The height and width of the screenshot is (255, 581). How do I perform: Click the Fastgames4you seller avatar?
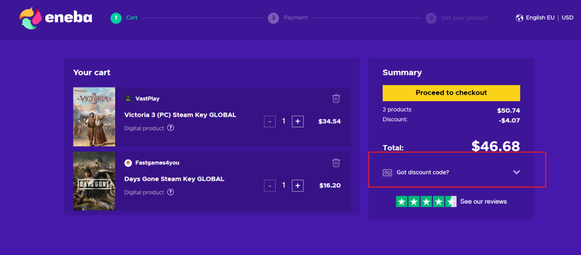(x=128, y=163)
